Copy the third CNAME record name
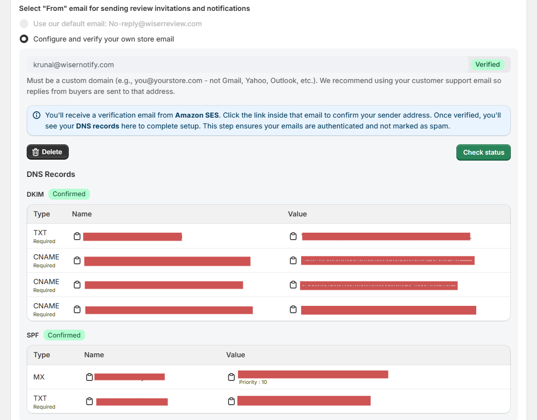Screen dimensions: 537x420 coord(77,309)
